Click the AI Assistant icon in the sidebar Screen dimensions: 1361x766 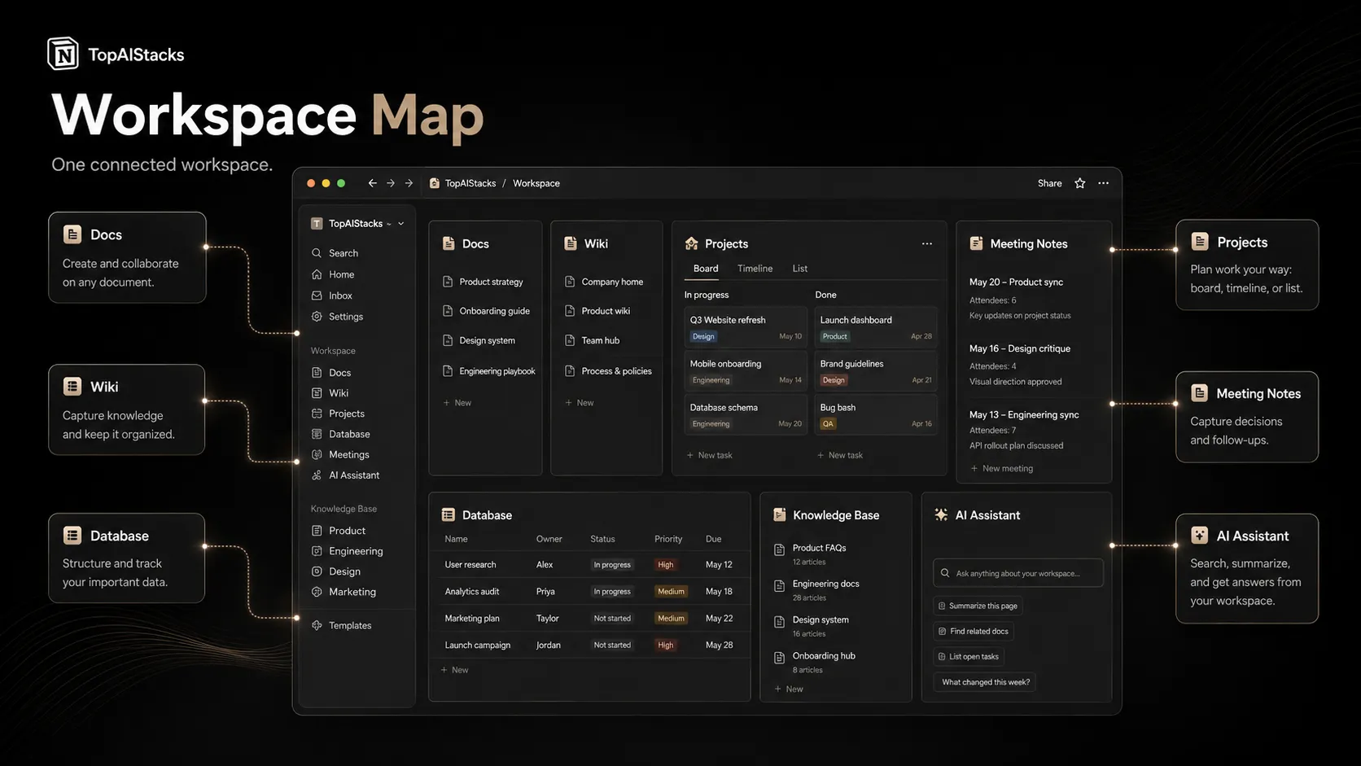pos(317,475)
